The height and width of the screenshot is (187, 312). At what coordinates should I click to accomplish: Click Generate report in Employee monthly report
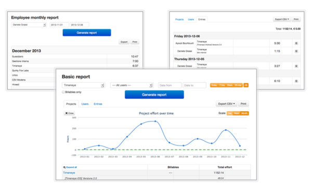click(x=87, y=33)
